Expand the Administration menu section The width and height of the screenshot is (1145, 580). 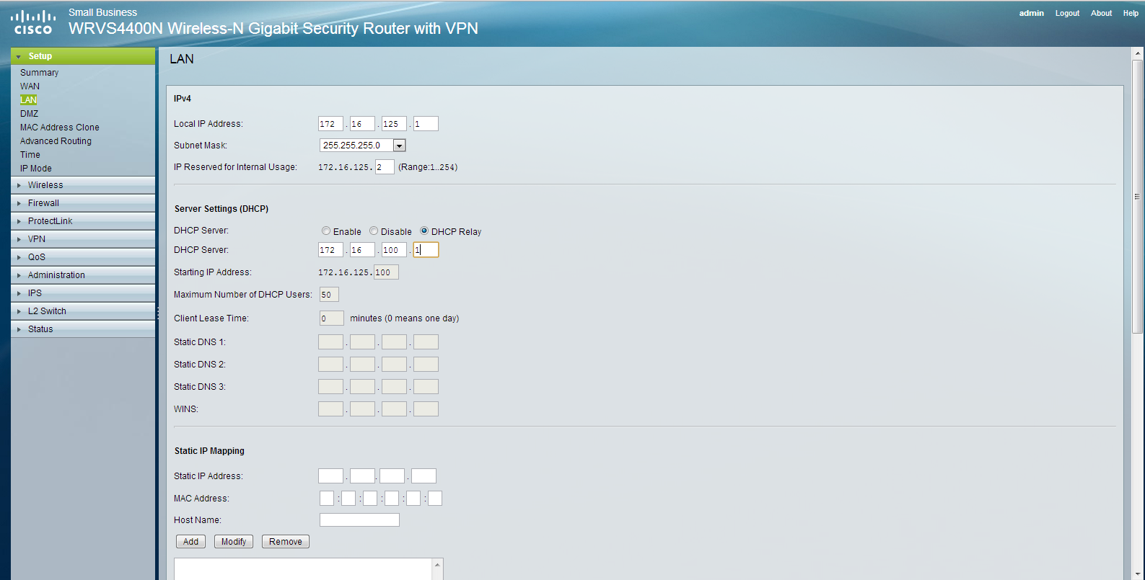(83, 275)
